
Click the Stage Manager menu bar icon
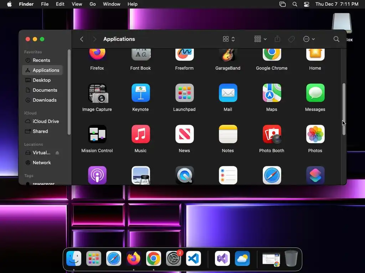(x=282, y=4)
